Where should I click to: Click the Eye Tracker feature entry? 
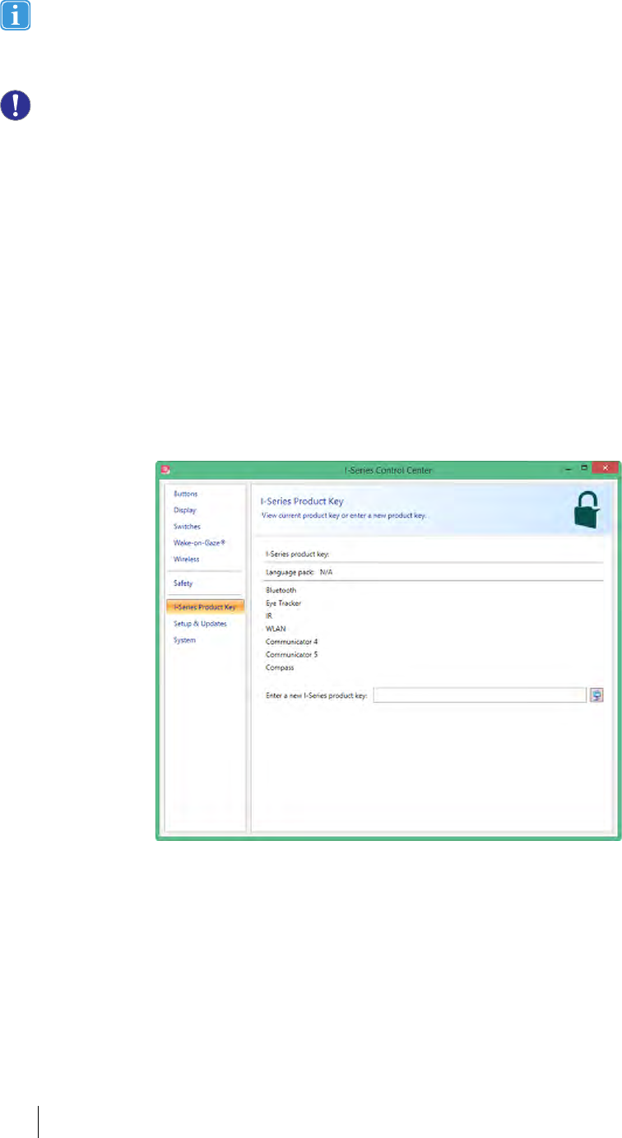(283, 603)
